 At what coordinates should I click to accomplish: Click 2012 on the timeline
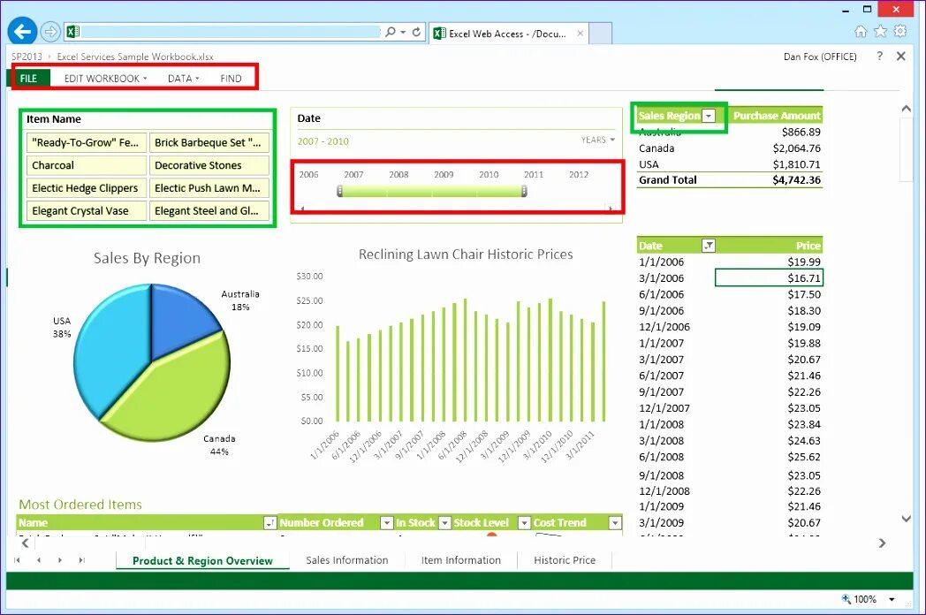579,175
